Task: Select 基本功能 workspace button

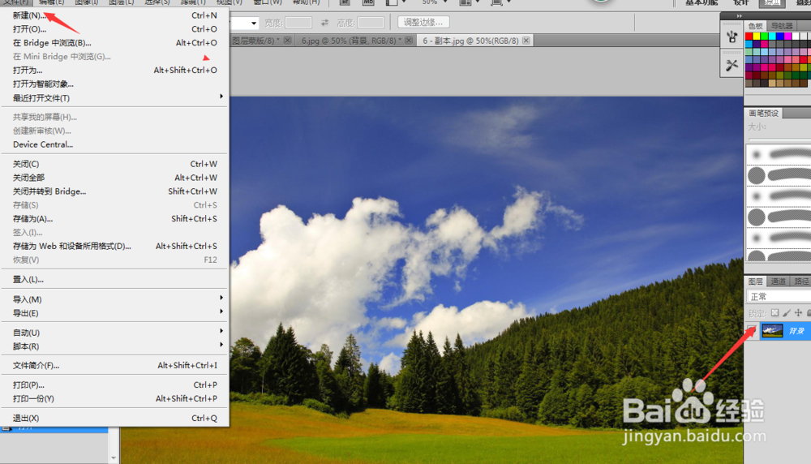Action: coord(702,3)
